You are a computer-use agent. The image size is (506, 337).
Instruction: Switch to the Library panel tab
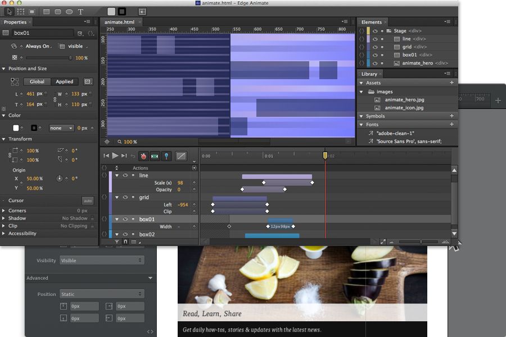369,74
